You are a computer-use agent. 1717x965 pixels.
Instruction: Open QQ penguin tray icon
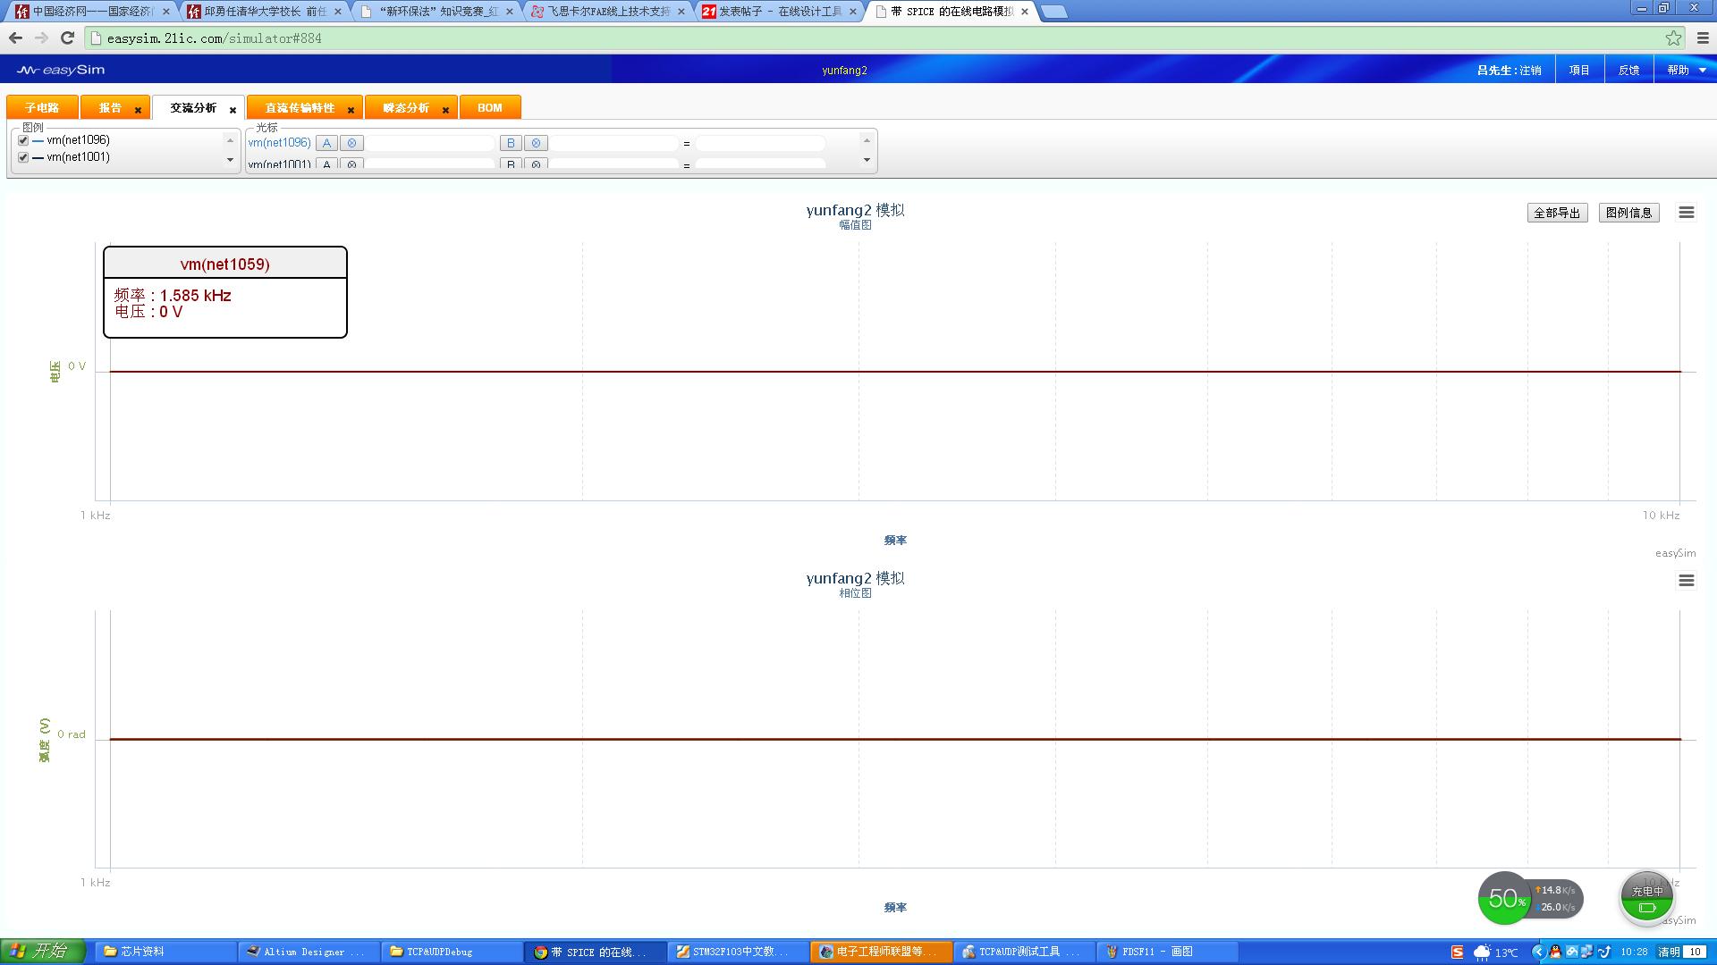[1554, 952]
